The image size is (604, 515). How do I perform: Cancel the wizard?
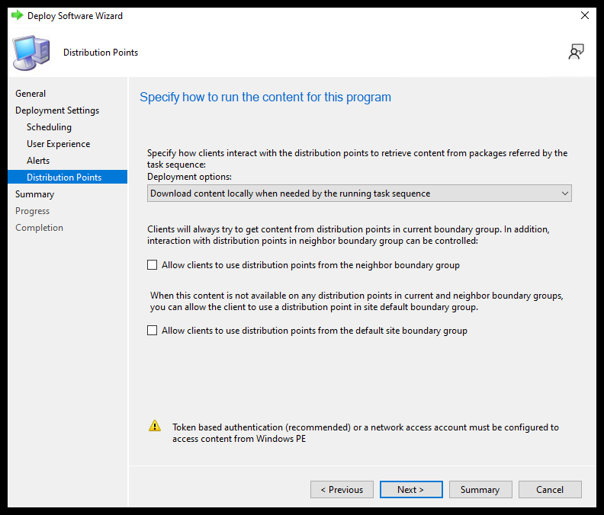click(x=550, y=489)
